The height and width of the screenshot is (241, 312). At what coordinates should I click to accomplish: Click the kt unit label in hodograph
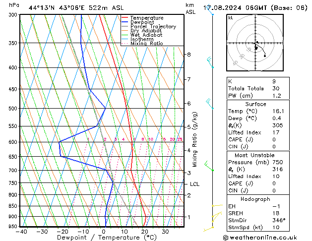click(231, 18)
